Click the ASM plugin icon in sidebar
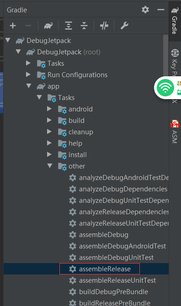This screenshot has width=181, height=306. (x=175, y=123)
